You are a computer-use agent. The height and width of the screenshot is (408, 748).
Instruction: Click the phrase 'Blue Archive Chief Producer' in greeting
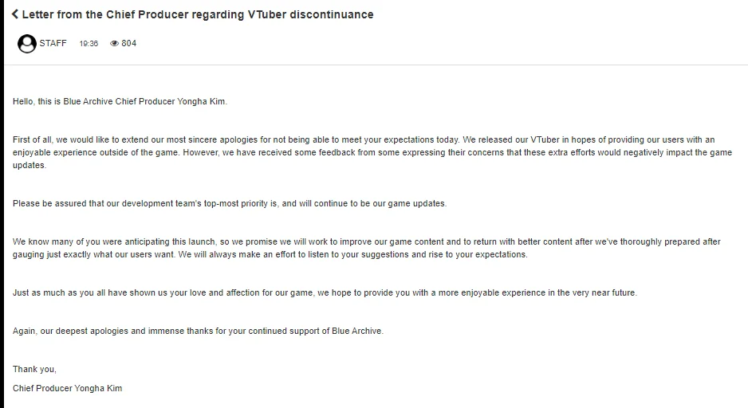coord(119,101)
